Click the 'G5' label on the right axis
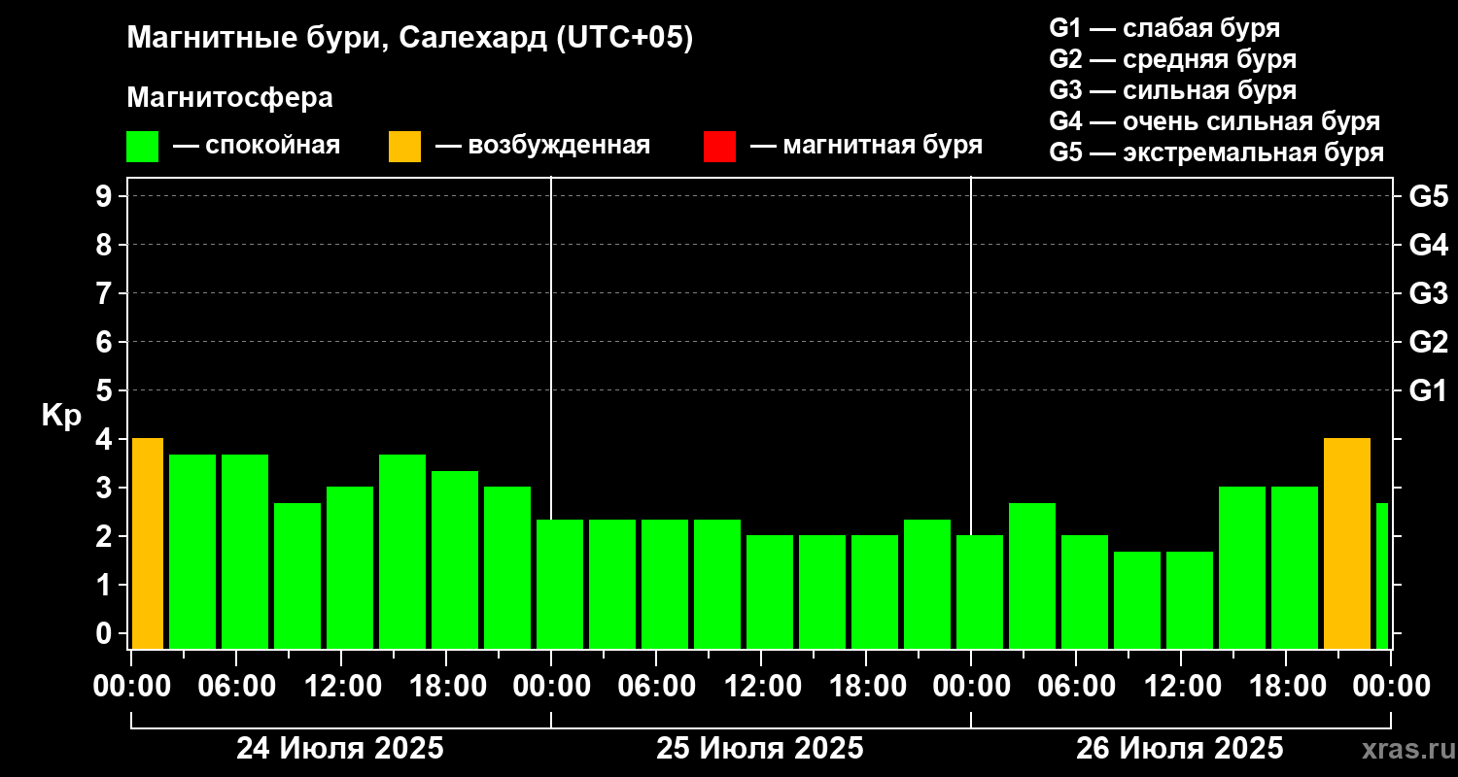The image size is (1458, 777). coord(1428,196)
